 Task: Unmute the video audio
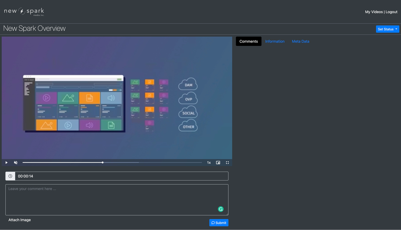(x=16, y=163)
